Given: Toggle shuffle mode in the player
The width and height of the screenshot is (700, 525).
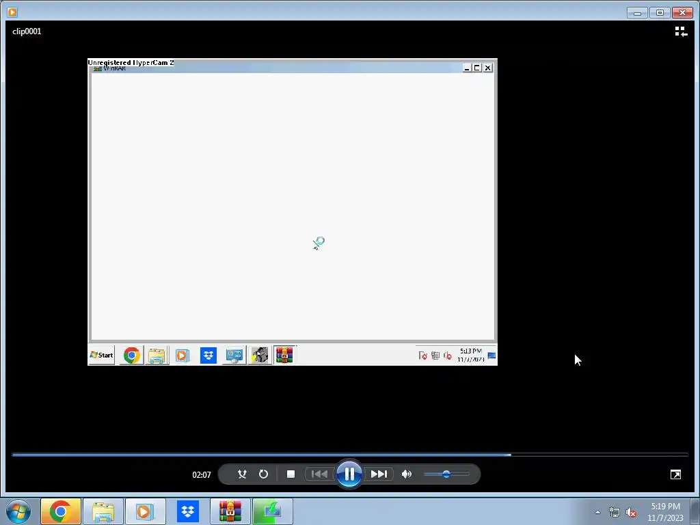Looking at the screenshot, I should 242,474.
